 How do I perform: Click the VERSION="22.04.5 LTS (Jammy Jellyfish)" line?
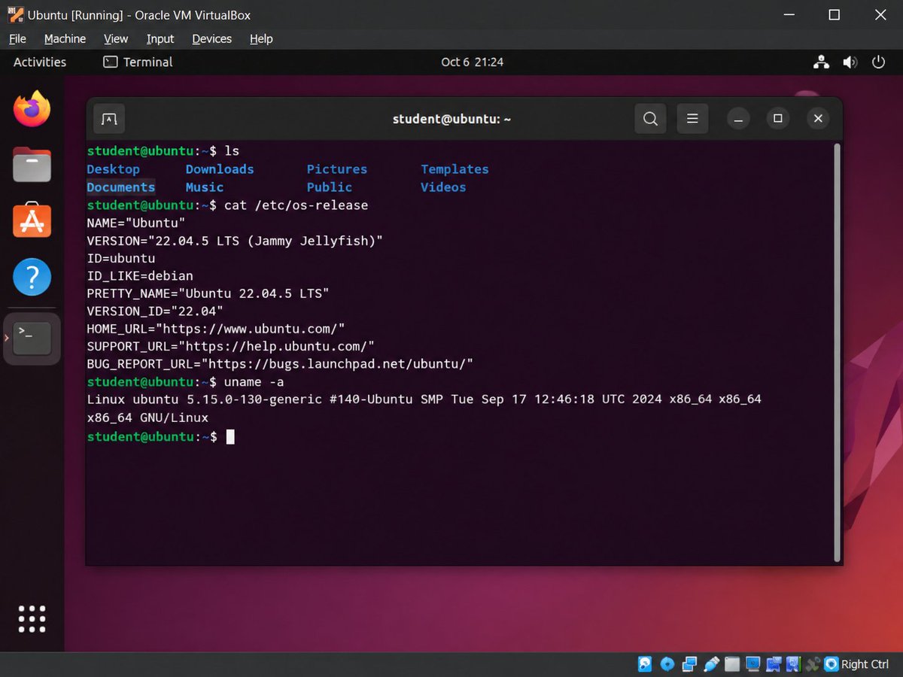click(x=235, y=241)
